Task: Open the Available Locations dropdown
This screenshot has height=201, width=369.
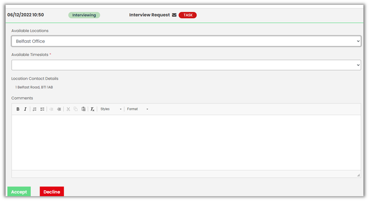Action: (x=186, y=41)
